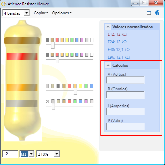Screen dimensions: 165x165
Task: Click the E48: 12,1 kΩ value
Action: click(x=118, y=50)
